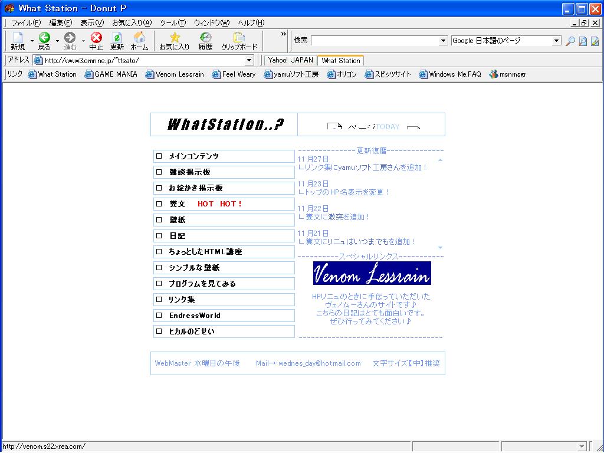Click the 戻る (Back) arrow icon
604x453 pixels.
point(44,38)
